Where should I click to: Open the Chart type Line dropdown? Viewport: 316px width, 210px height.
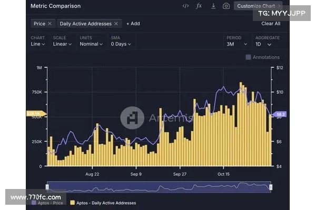point(38,44)
